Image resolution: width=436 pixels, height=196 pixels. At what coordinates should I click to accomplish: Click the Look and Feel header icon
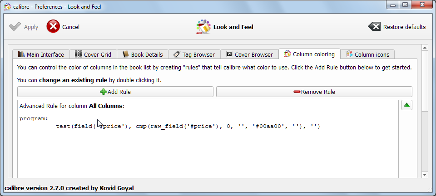[203, 27]
